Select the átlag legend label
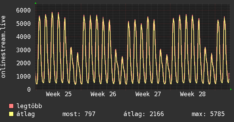This screenshot has width=234, height=122. pyautogui.click(x=26, y=114)
